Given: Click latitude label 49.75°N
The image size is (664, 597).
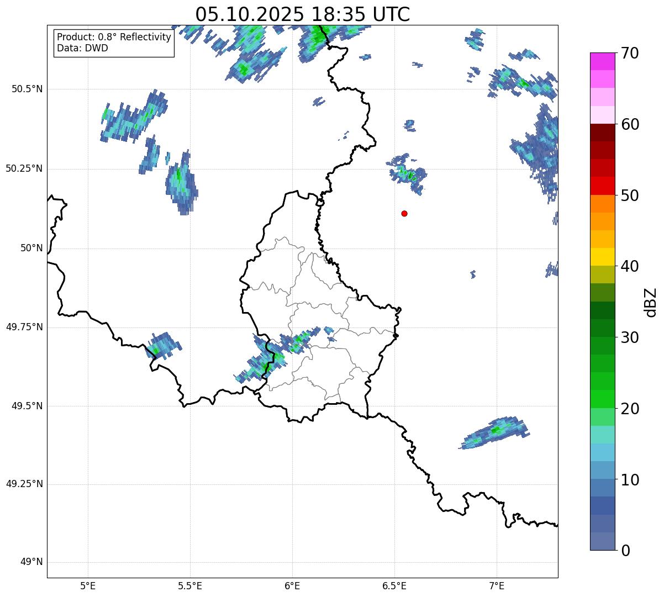Looking at the screenshot, I should (x=24, y=327).
